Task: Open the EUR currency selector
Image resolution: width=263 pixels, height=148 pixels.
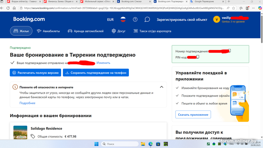Action: [110, 20]
